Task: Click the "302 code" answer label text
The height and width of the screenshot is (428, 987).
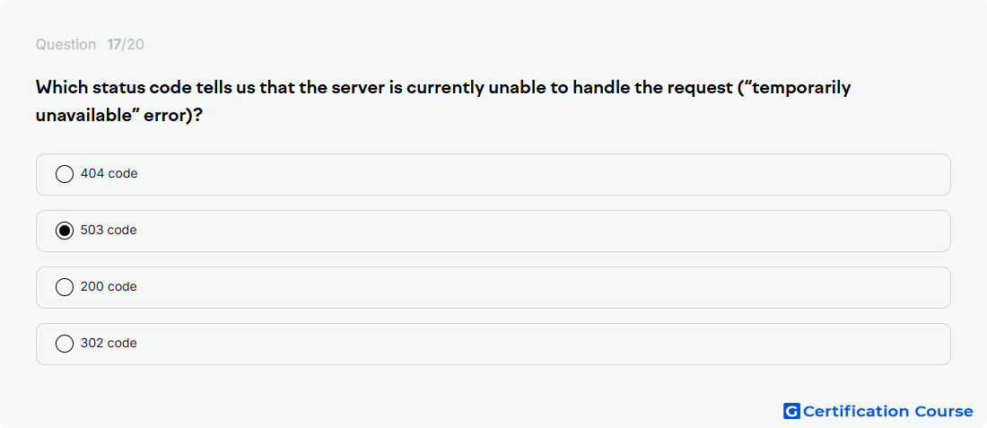Action: click(x=109, y=344)
